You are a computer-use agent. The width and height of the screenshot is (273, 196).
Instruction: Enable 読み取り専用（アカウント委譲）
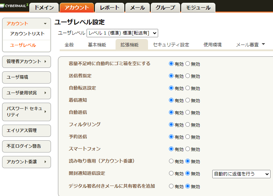point(171,161)
